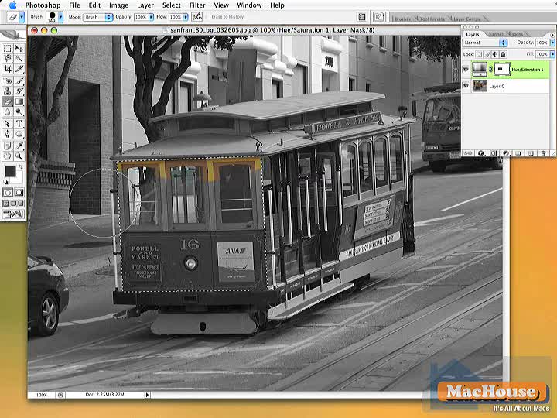Select the Dodge tool
Image resolution: width=557 pixels, height=418 pixels.
tap(19, 111)
